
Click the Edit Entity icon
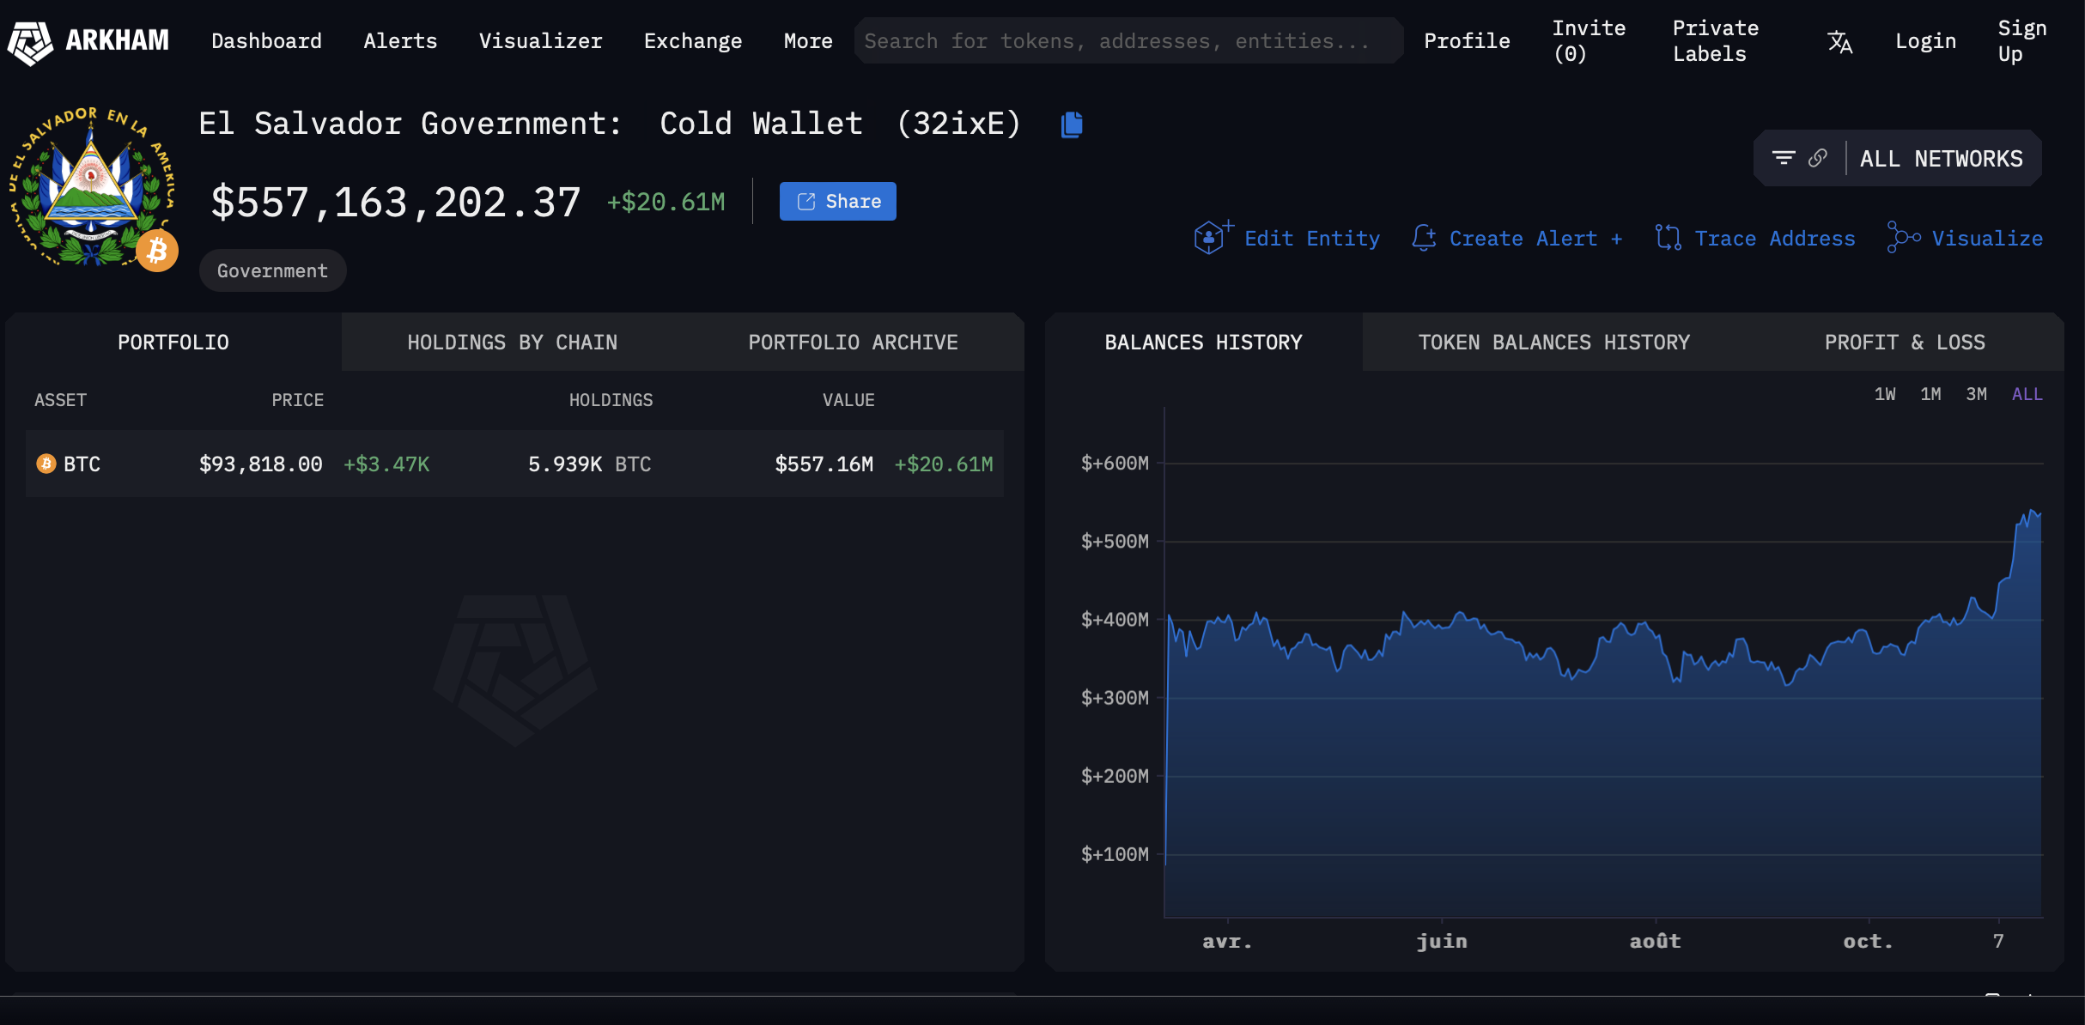pyautogui.click(x=1211, y=238)
